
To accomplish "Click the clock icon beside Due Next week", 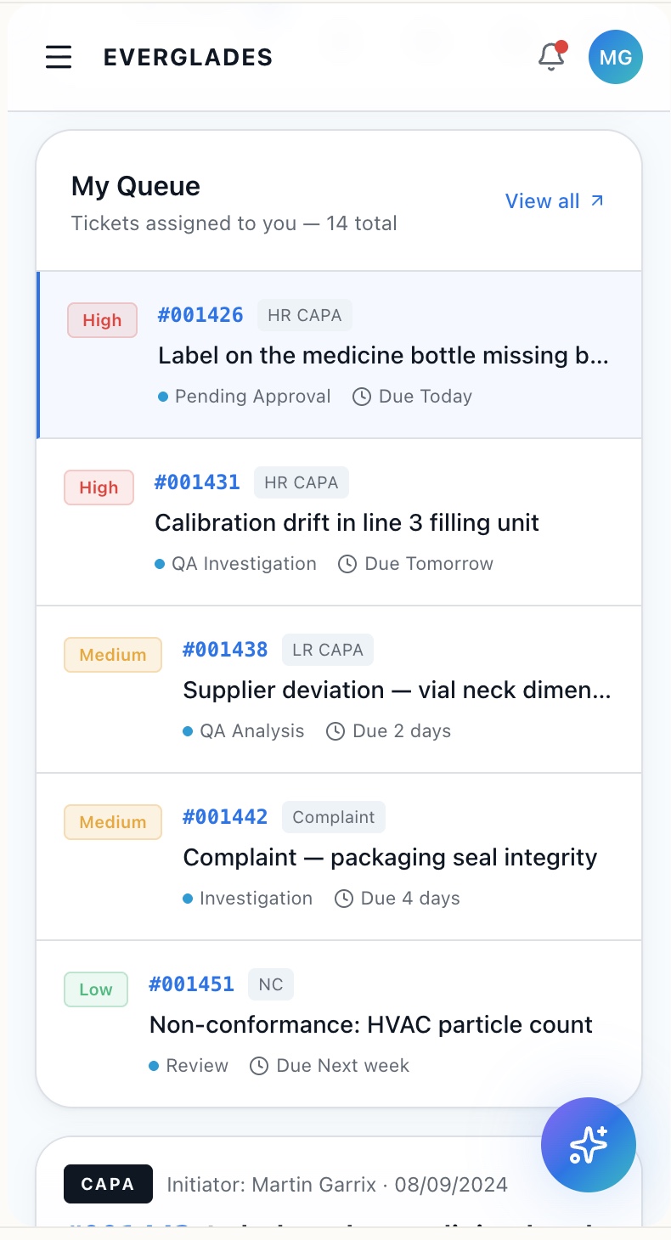I will [259, 1066].
